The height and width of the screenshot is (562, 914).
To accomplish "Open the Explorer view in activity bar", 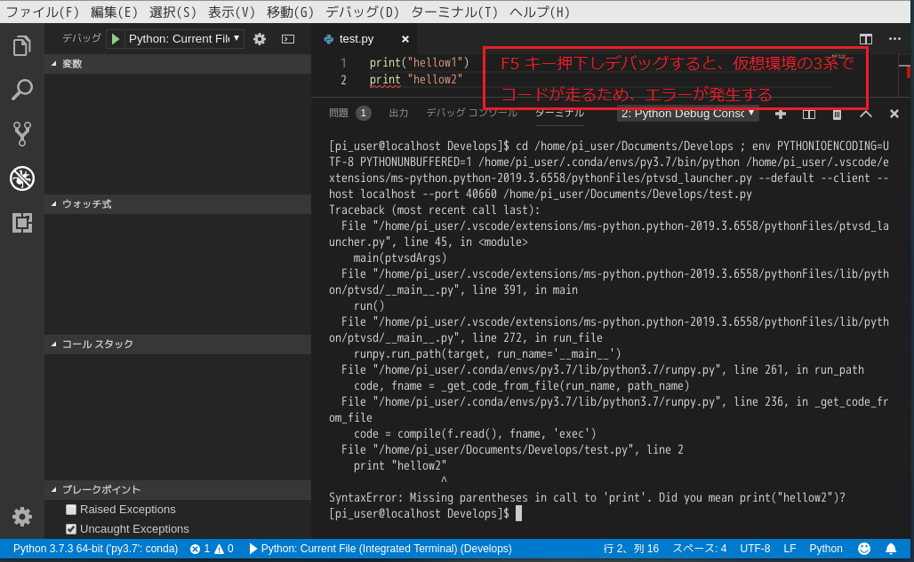I will 21,46.
